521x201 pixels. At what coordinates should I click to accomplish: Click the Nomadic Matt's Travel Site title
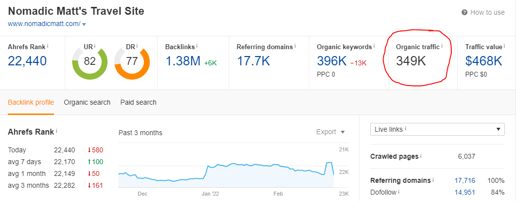pyautogui.click(x=76, y=11)
